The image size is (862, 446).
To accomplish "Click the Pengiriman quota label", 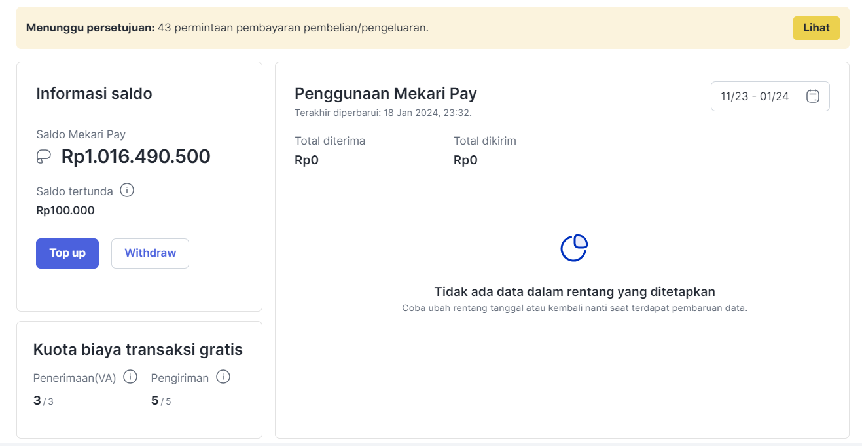I will 180,378.
